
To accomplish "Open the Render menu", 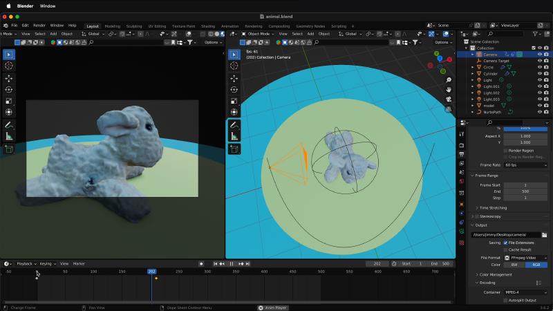I will tap(39, 26).
